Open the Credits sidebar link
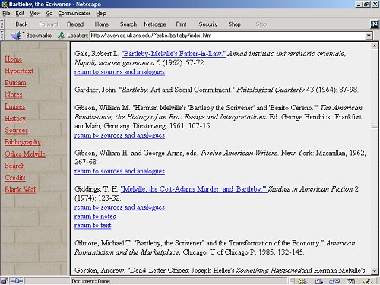This screenshot has width=380, height=285. coord(15,178)
